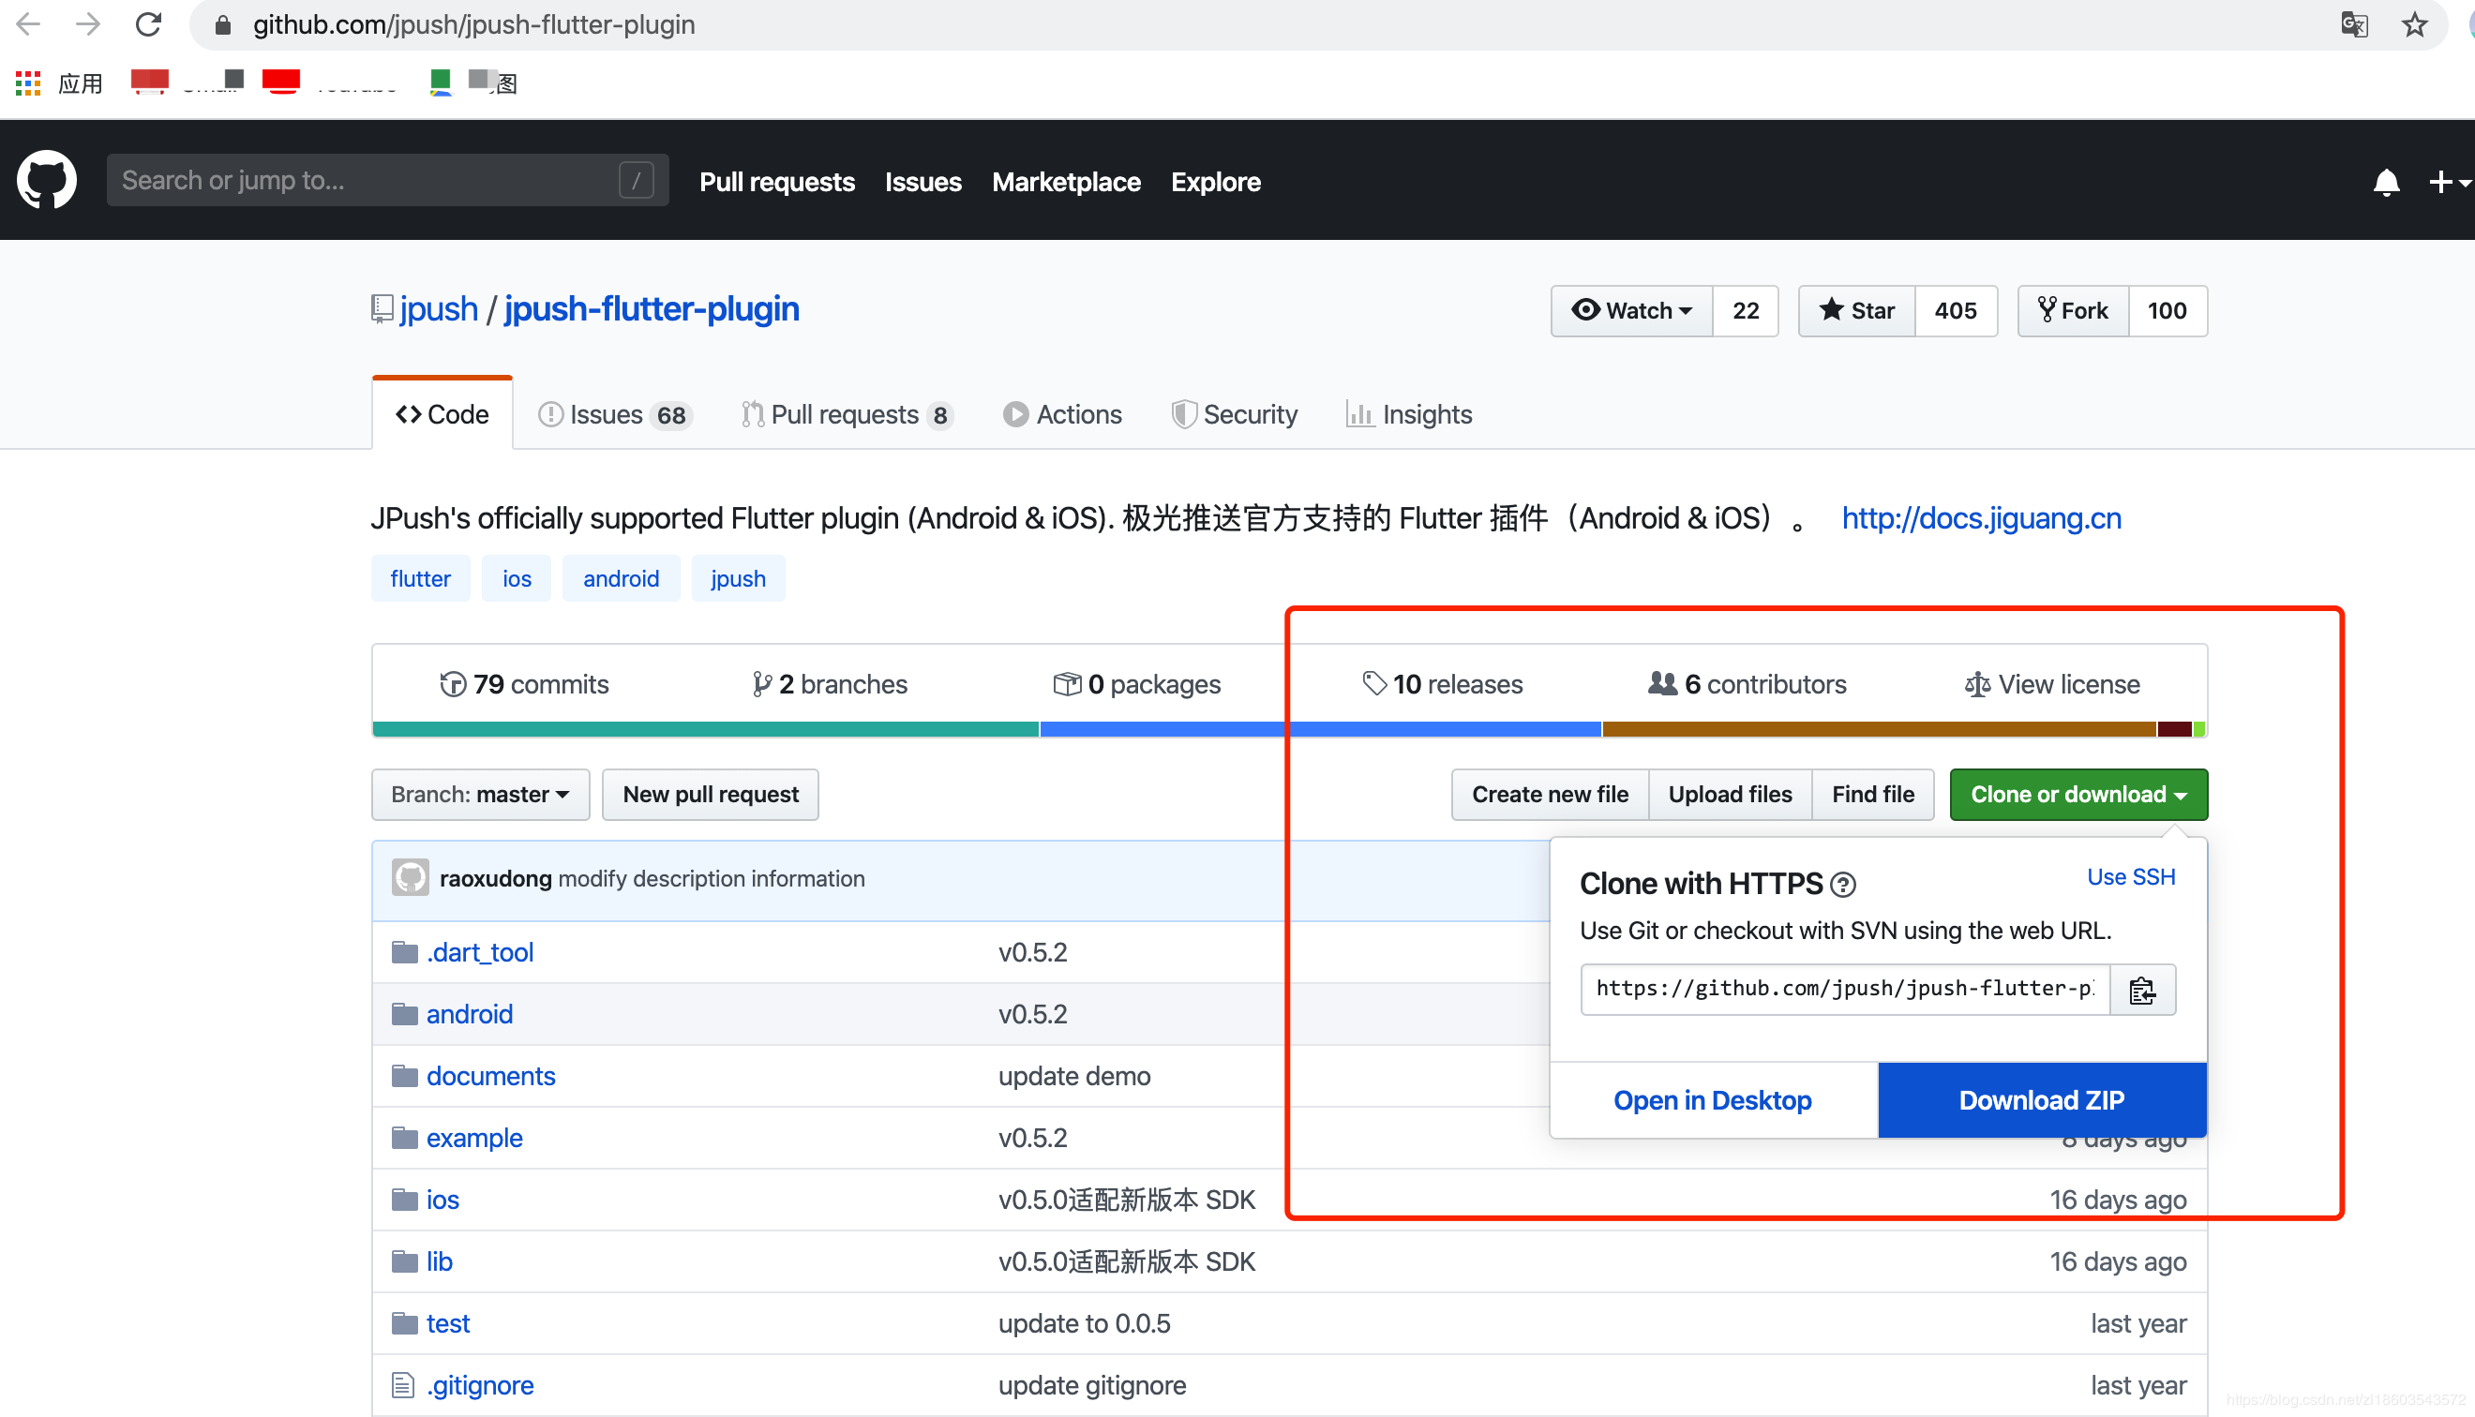Expand the Branch master dropdown
The height and width of the screenshot is (1417, 2475).
pos(478,794)
